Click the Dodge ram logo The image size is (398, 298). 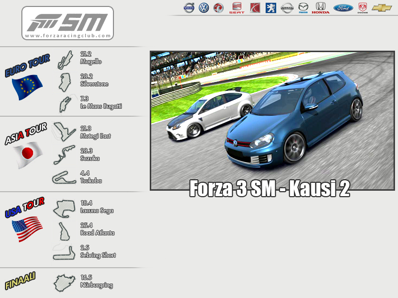(x=362, y=7)
